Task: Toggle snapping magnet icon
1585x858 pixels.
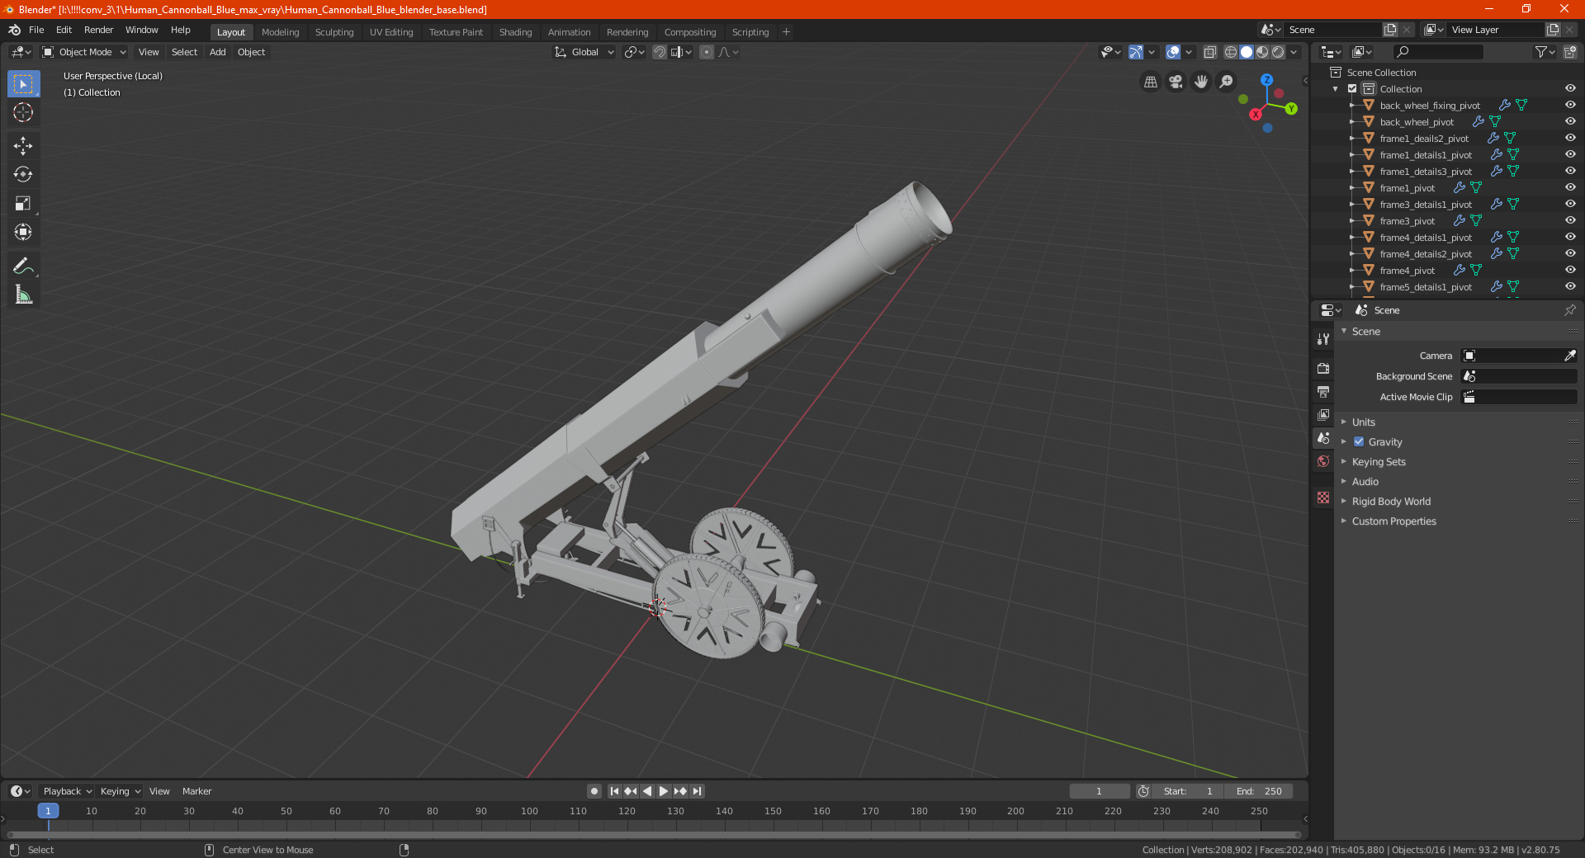Action: (660, 52)
